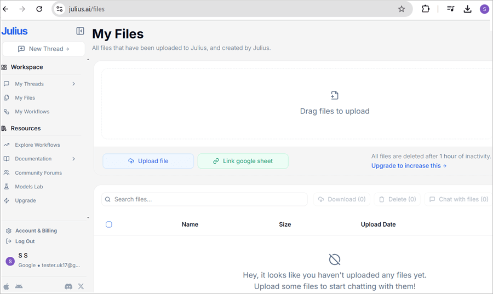Click the Android app download icon
The image size is (493, 294).
(19, 286)
